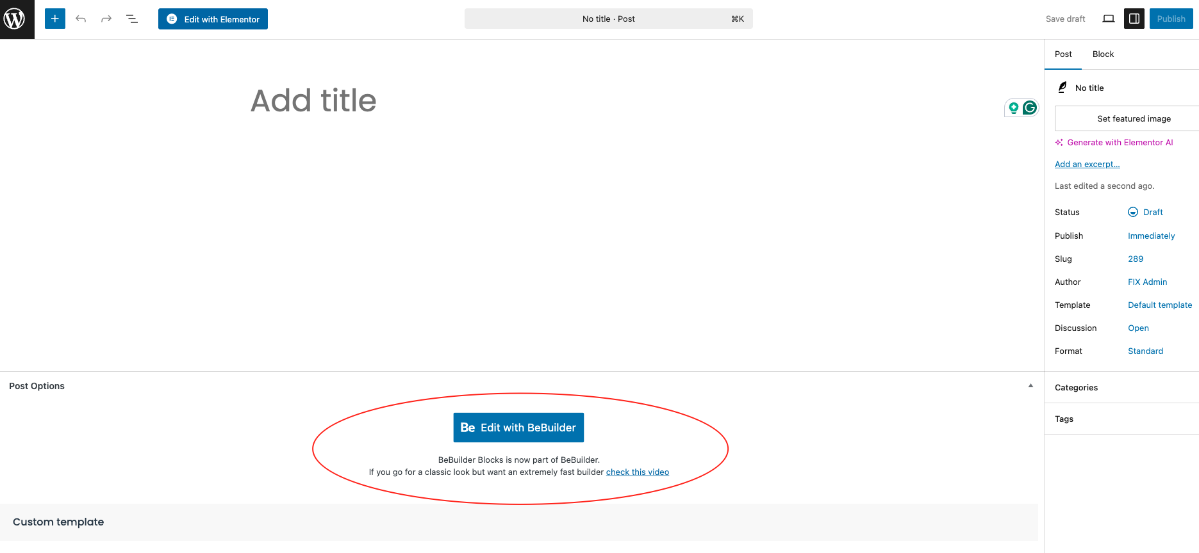Collapse the Post Options panel arrow

(x=1030, y=386)
